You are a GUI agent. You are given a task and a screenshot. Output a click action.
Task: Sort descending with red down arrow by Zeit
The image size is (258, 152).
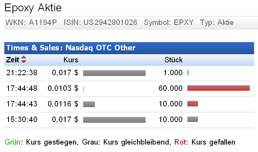coord(24,61)
